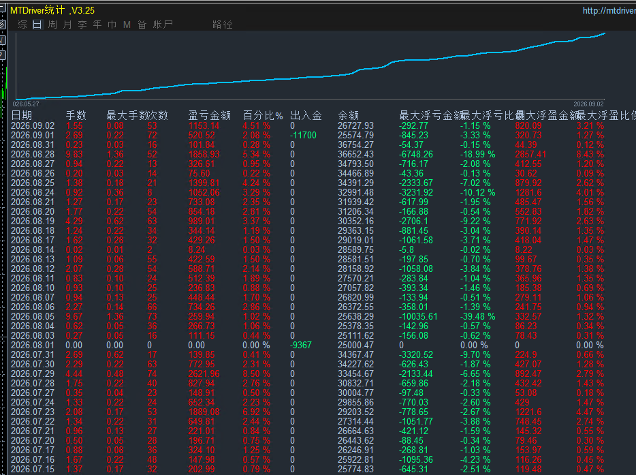Click the -6748.26 floating loss value
Image resolution: width=636 pixels, height=475 pixels.
coord(416,154)
